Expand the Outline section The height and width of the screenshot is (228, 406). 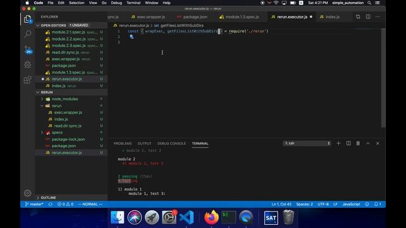click(x=38, y=198)
